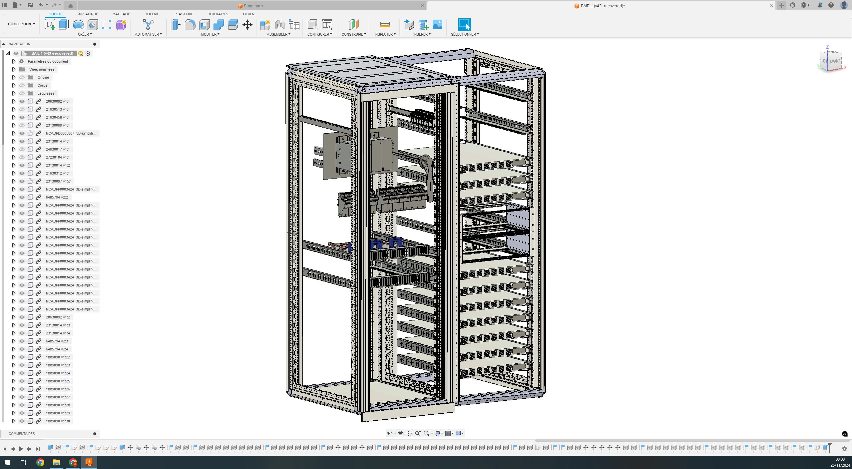Open the CONCEPTION workspace dropdown
Image resolution: width=852 pixels, height=469 pixels.
tap(21, 24)
